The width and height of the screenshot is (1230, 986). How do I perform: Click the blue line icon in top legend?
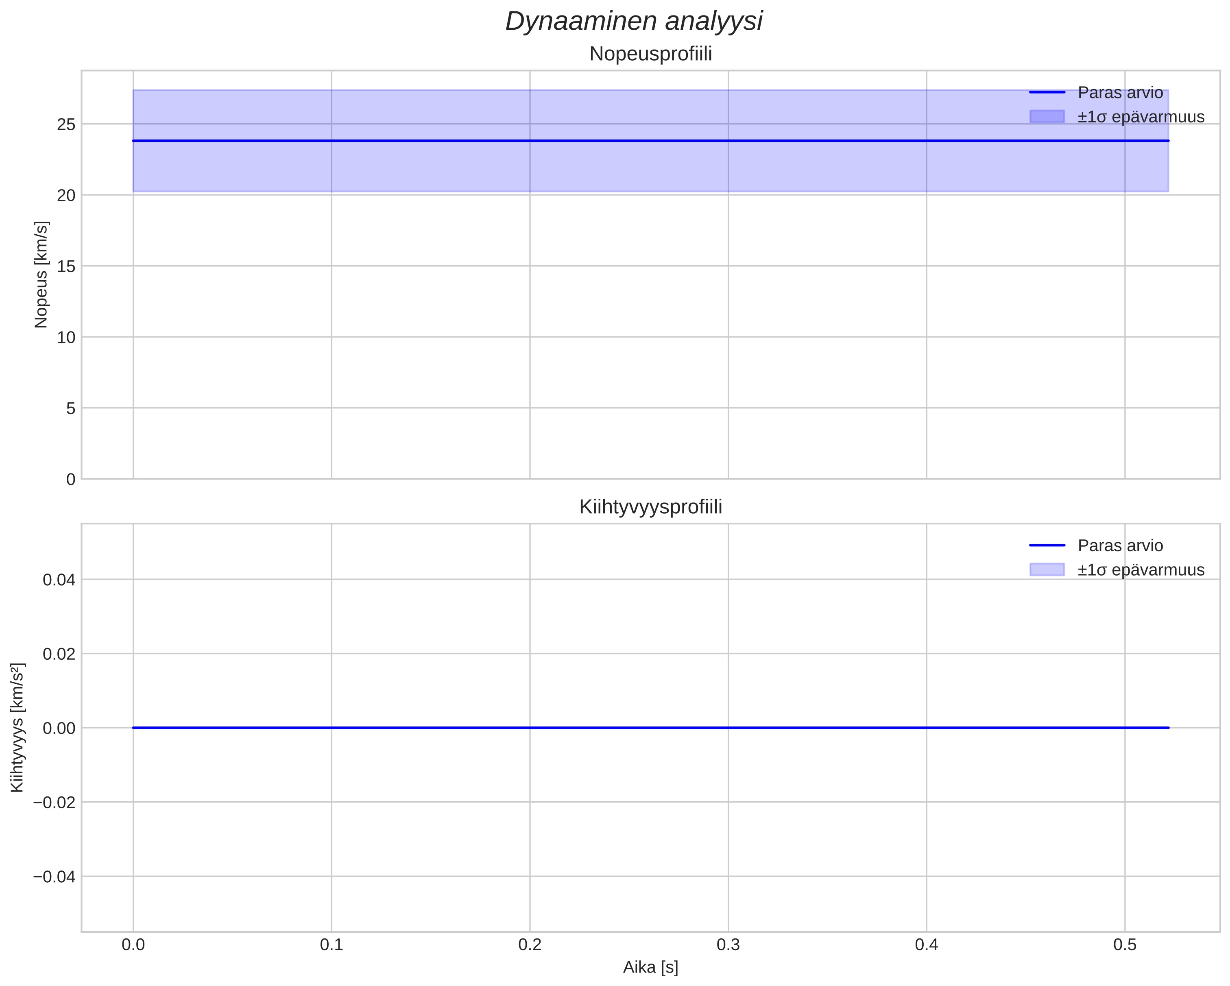[x=1047, y=92]
